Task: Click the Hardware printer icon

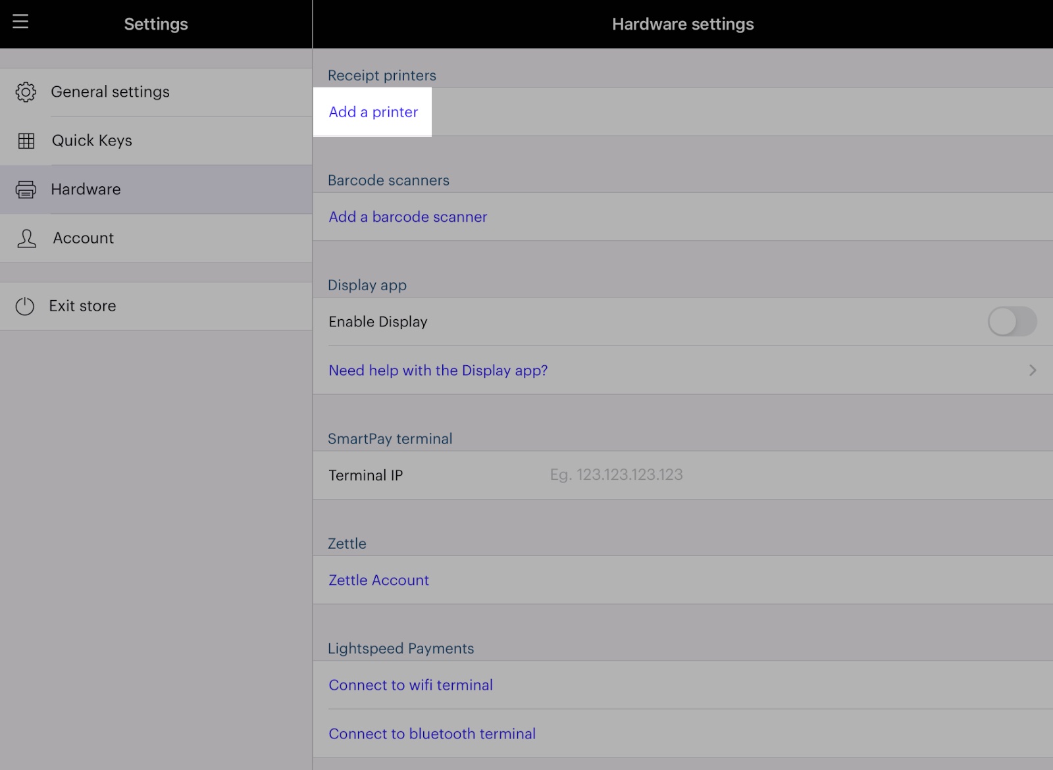Action: pyautogui.click(x=26, y=190)
